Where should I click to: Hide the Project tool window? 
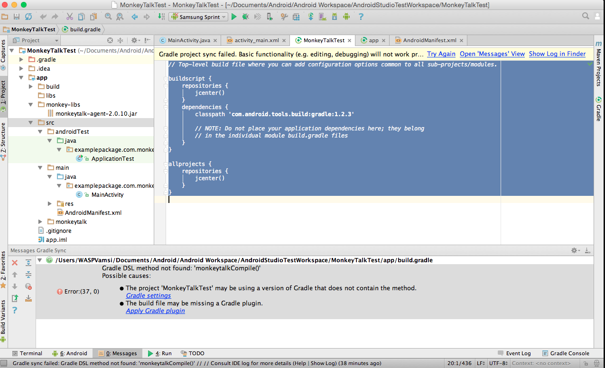point(148,40)
